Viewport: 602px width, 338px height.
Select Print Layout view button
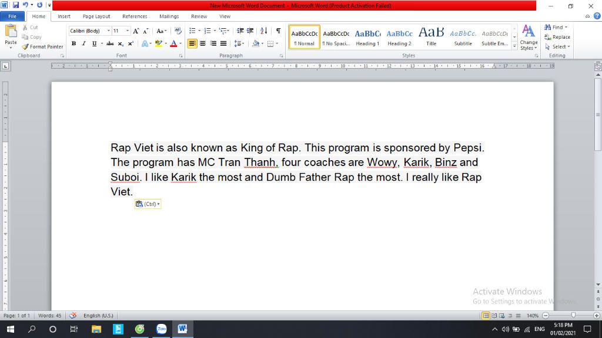486,316
